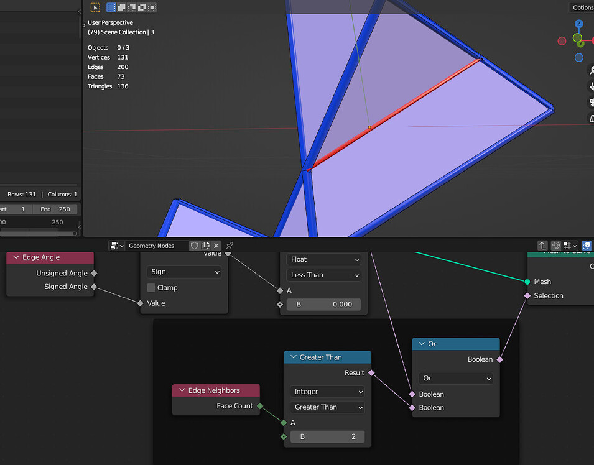Collapse the Greater Than node header
Screen dimensions: 594x465
[x=293, y=357]
